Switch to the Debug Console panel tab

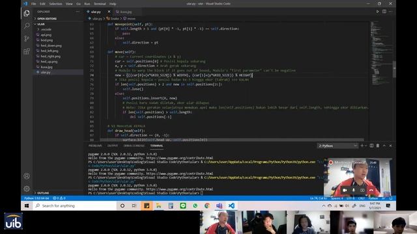(134, 146)
